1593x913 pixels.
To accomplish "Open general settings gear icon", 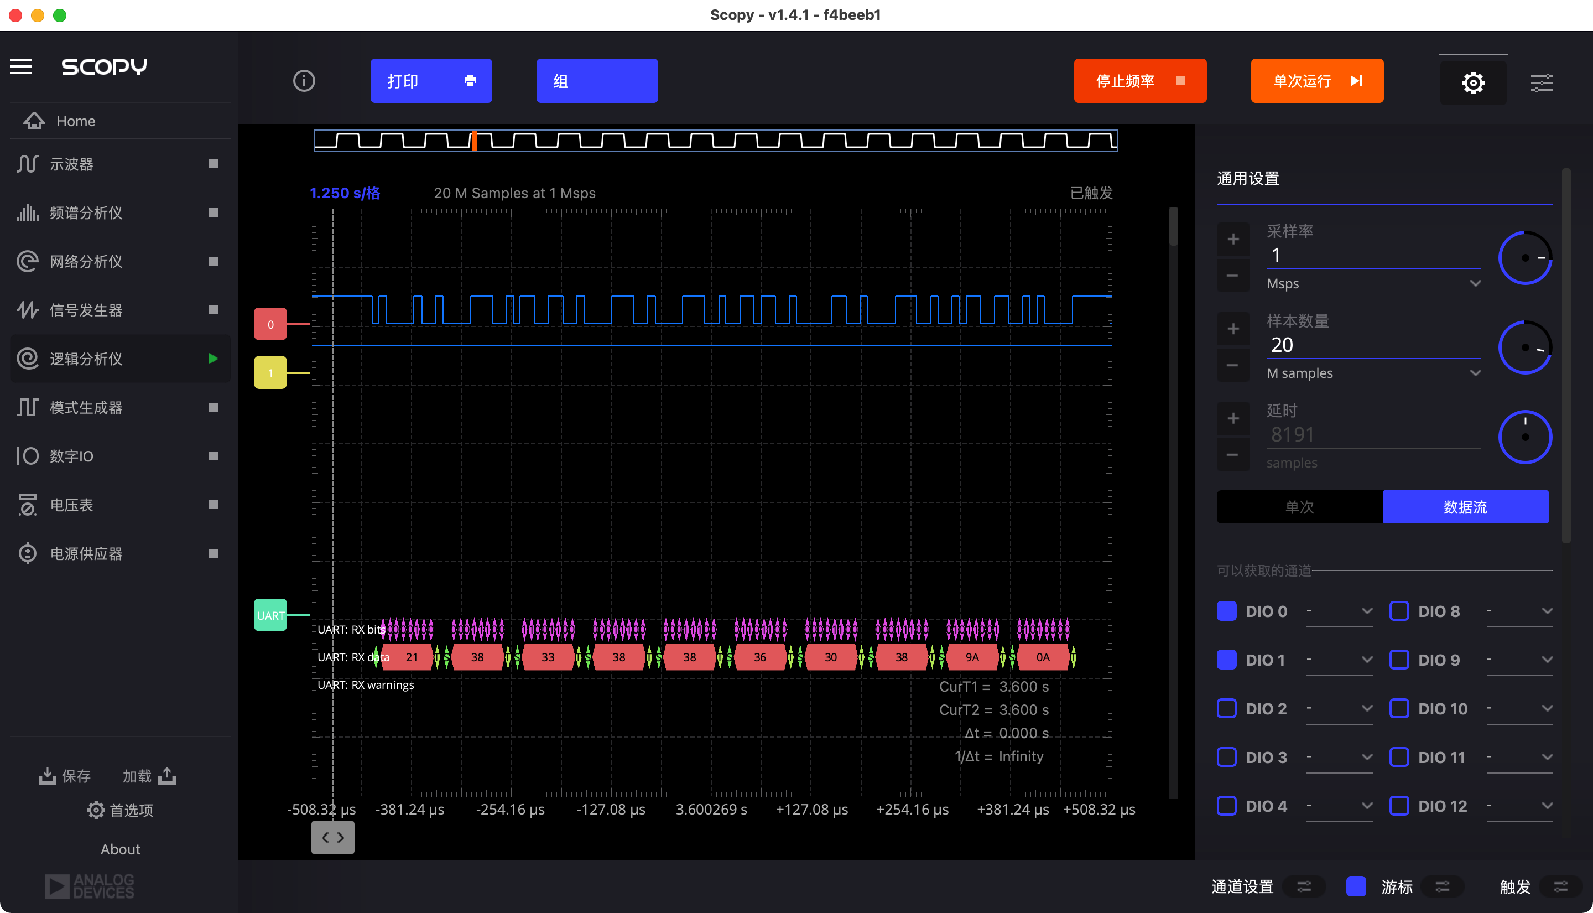I will 1472,82.
